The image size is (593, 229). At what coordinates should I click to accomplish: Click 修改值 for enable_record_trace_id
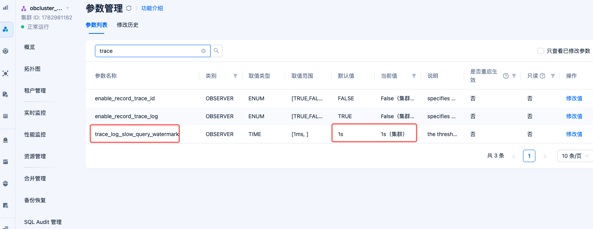point(574,98)
